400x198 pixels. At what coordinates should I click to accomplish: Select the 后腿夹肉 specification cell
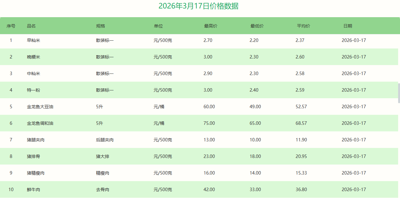(x=105, y=140)
